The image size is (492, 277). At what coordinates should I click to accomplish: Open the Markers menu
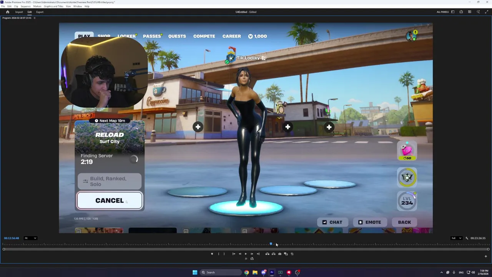pyautogui.click(x=37, y=6)
